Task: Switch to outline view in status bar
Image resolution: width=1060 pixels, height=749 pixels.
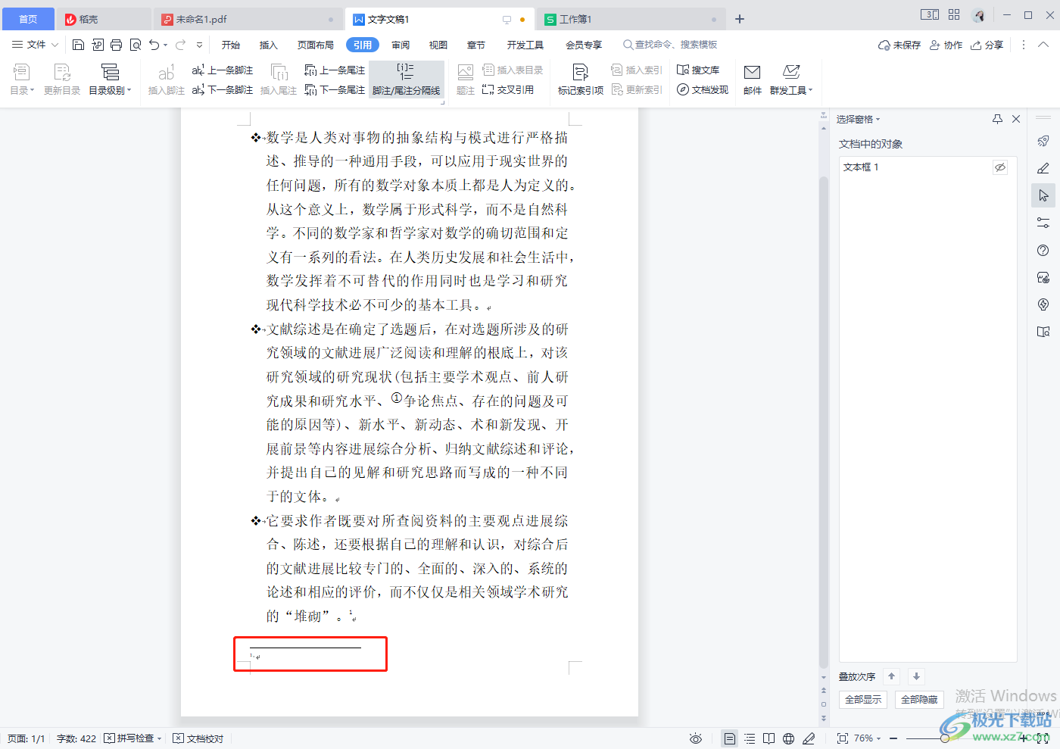Action: tap(750, 738)
